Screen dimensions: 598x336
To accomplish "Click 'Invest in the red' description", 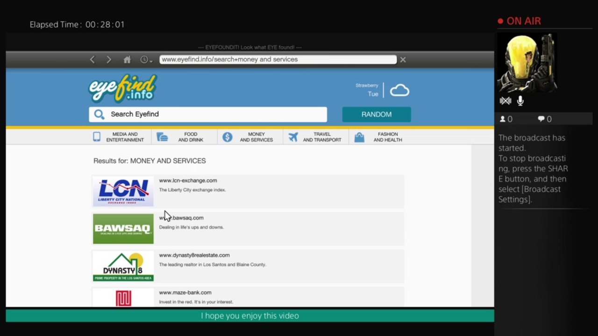I will [x=196, y=302].
